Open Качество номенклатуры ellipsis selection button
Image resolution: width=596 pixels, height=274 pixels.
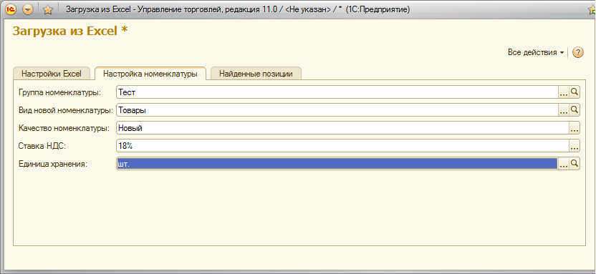pos(575,128)
